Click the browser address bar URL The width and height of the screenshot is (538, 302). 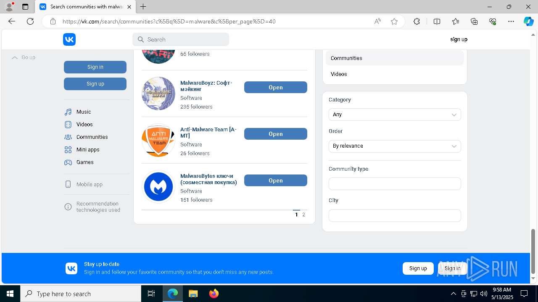click(x=169, y=21)
